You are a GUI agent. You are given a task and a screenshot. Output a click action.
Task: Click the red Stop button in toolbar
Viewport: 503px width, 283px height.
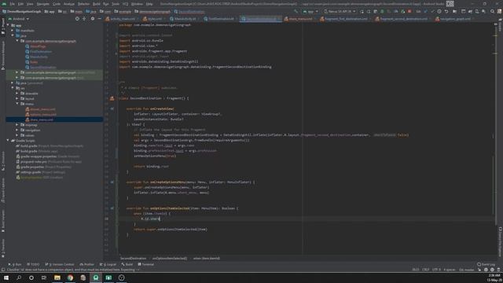pyautogui.click(x=409, y=11)
